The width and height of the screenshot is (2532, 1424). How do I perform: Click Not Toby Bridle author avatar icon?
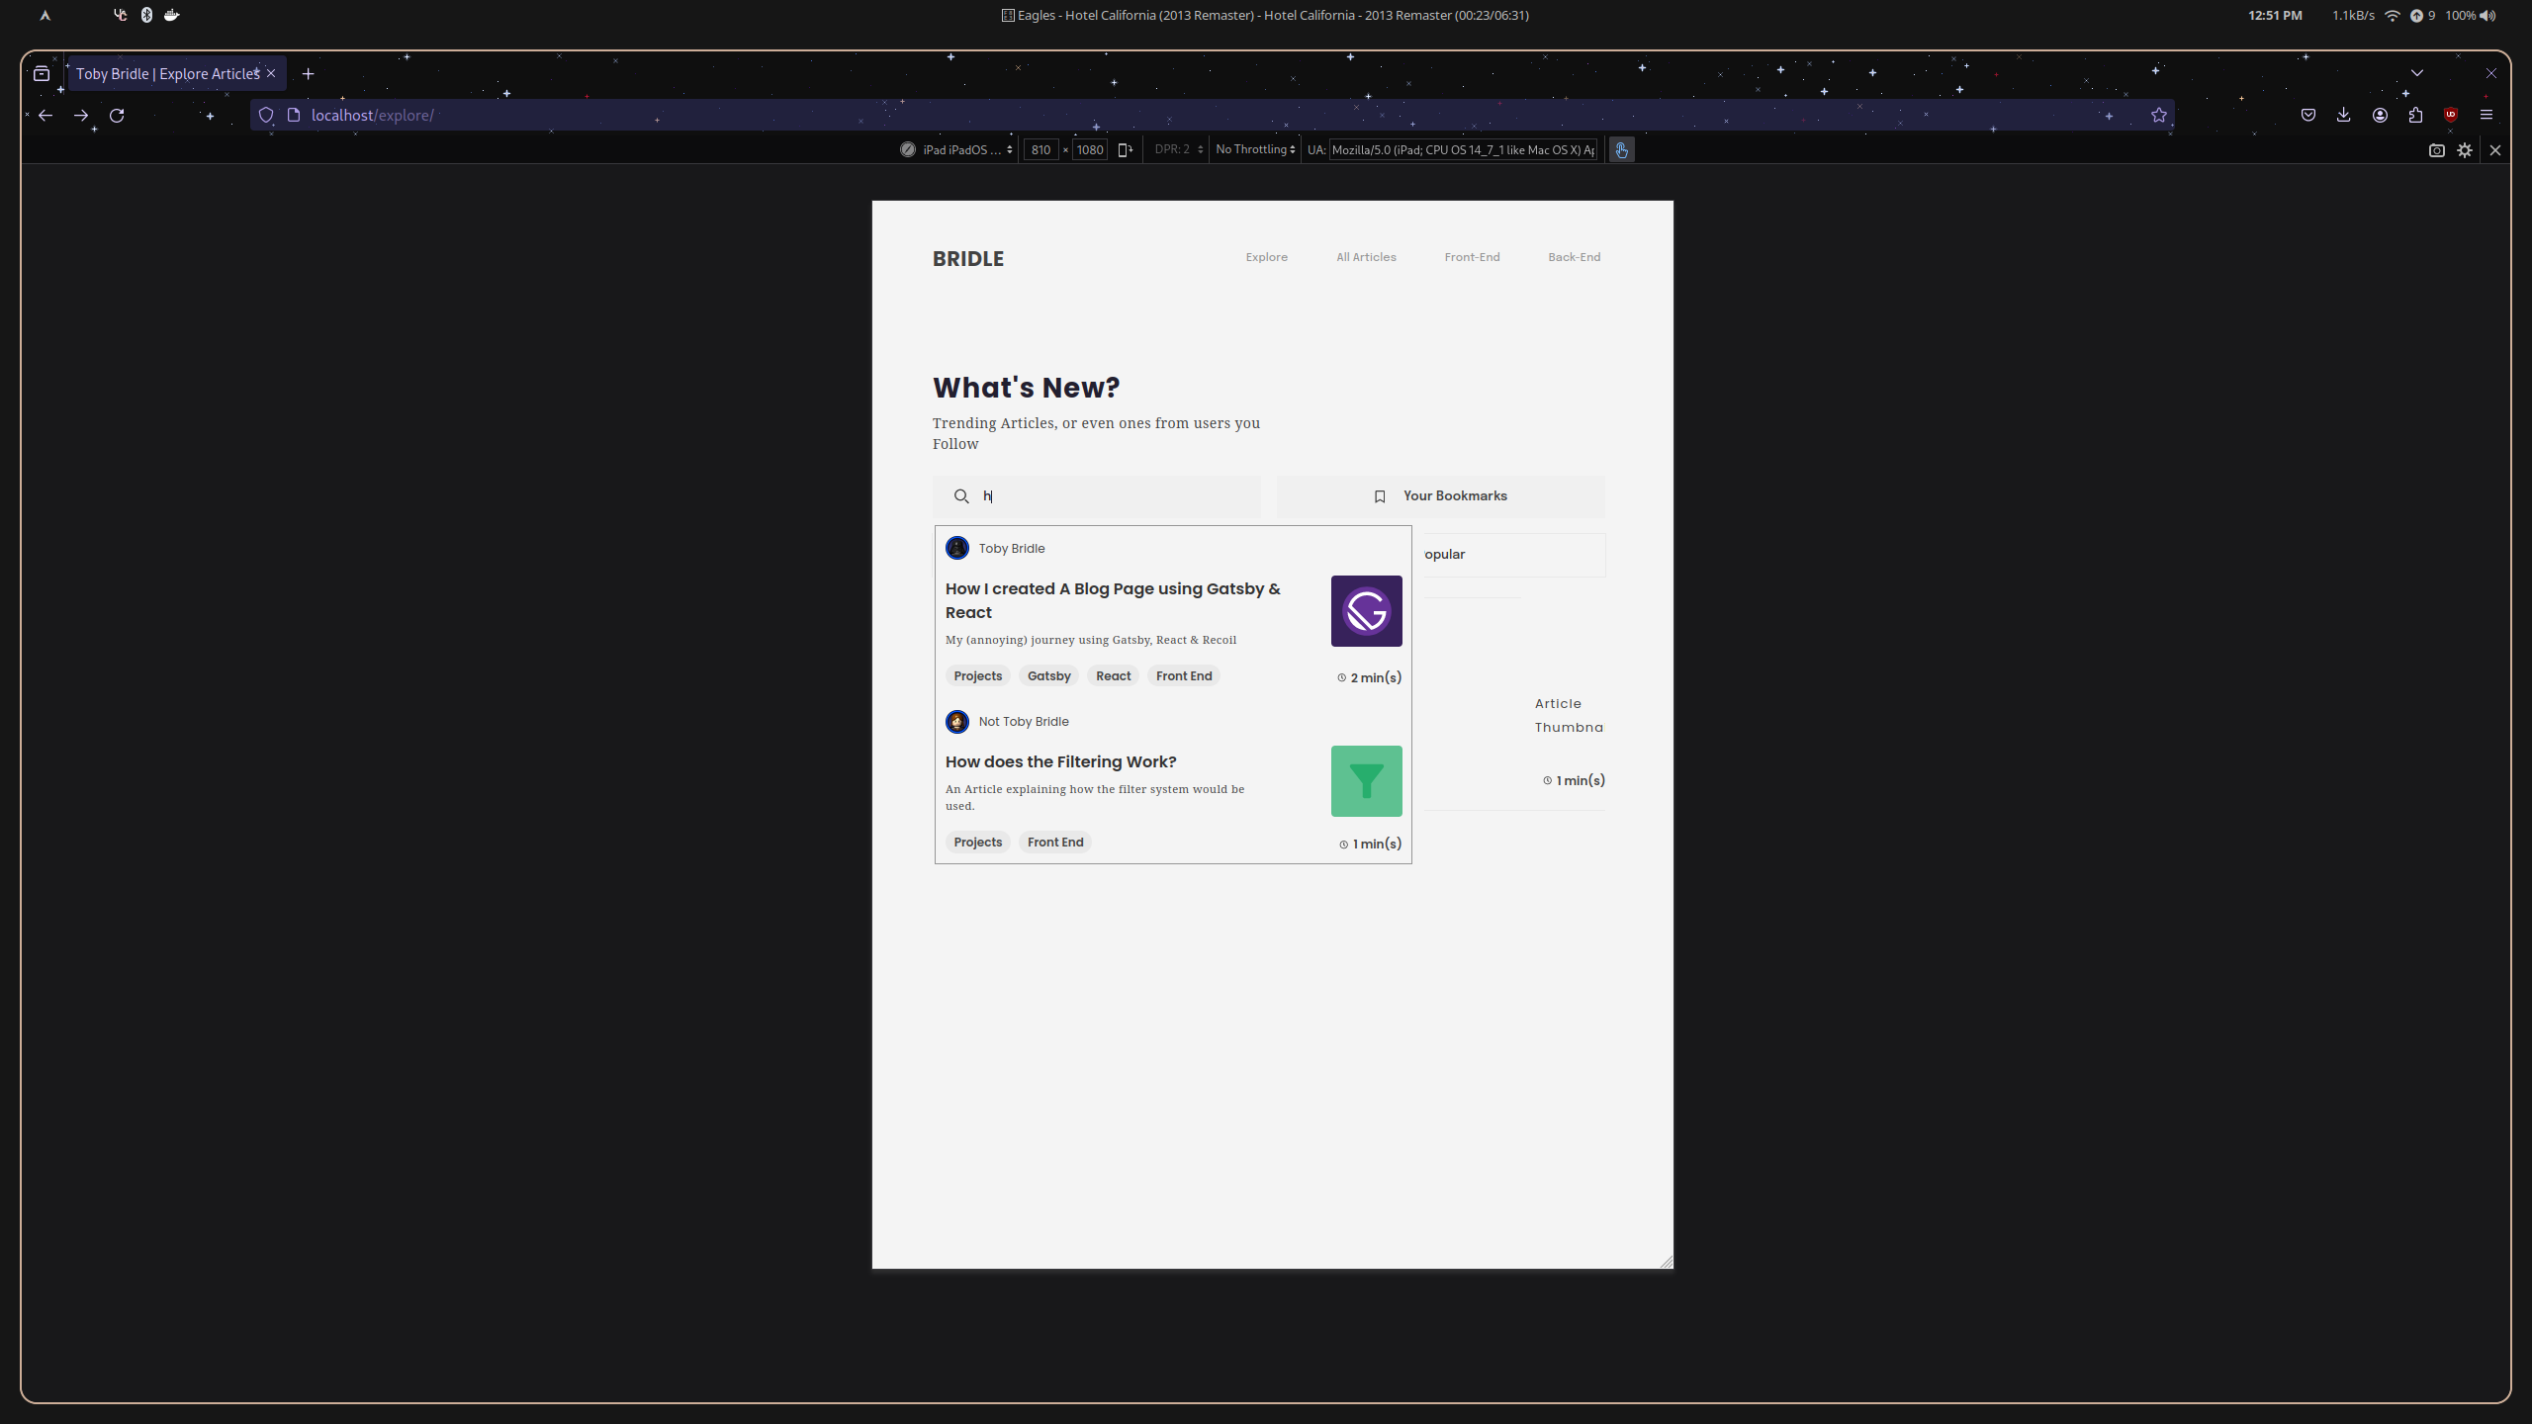[x=958, y=722]
